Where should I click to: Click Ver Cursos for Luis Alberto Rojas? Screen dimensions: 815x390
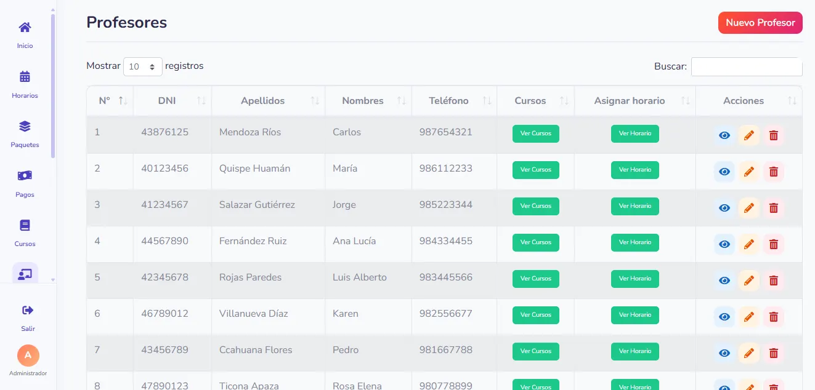(x=536, y=279)
